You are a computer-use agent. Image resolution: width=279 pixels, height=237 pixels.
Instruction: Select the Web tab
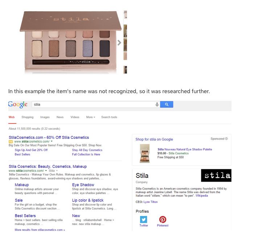click(12, 117)
